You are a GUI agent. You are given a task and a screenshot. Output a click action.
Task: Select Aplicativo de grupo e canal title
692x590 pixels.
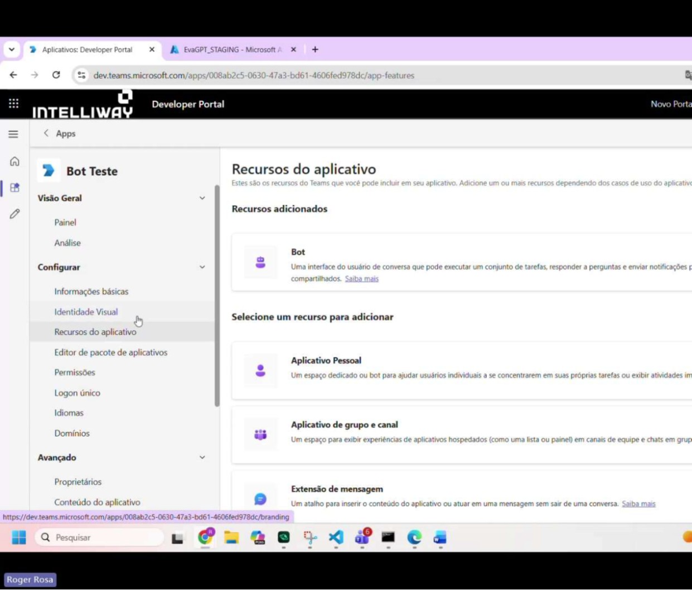345,425
